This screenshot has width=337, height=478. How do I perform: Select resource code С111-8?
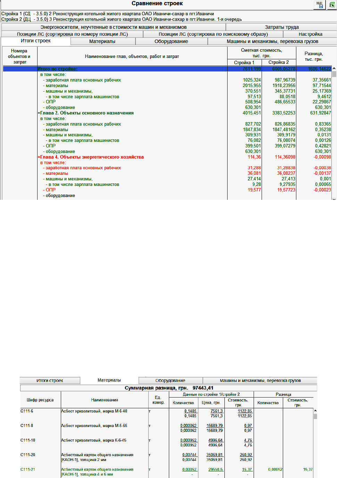point(27,426)
